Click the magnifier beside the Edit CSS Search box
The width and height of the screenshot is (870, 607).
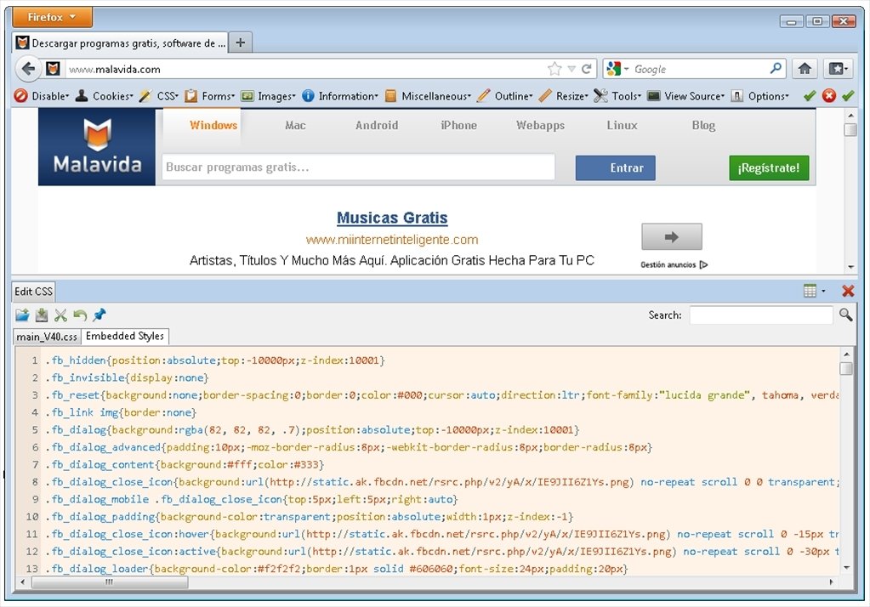tap(845, 315)
